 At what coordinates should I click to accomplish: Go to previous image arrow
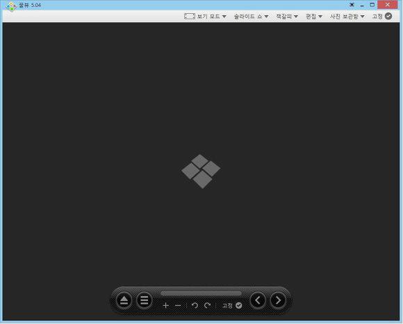258,300
